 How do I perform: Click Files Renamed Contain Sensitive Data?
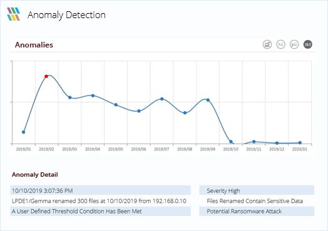(x=255, y=201)
